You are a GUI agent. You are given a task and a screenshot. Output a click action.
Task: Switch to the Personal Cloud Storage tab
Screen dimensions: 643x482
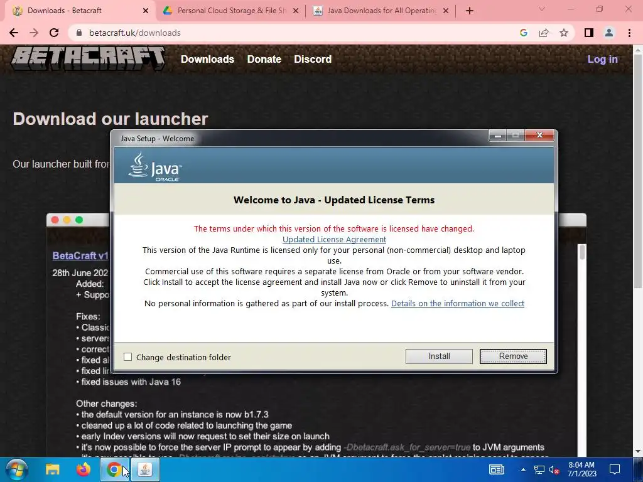[x=232, y=11]
